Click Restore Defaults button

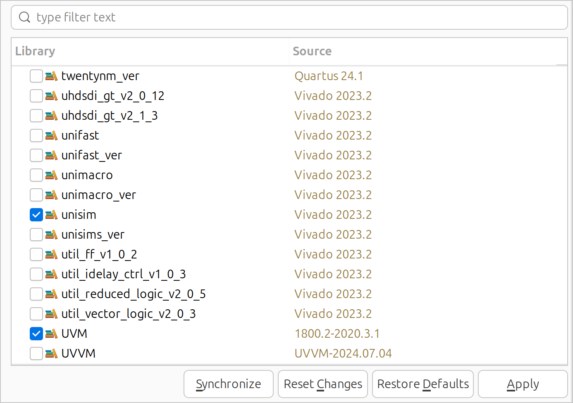[x=423, y=384]
